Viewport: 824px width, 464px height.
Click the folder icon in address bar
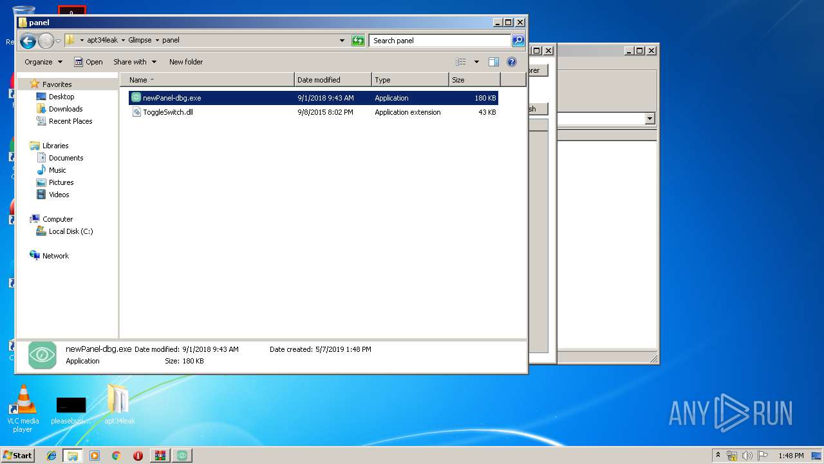point(70,40)
